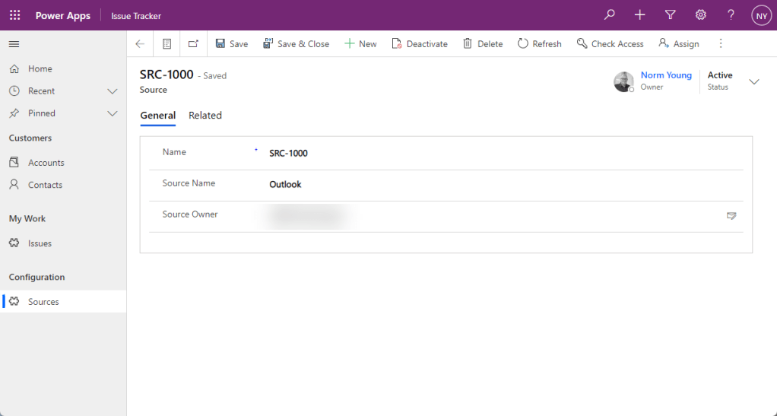Click the Save & Close button
Screen dimensions: 777x416
coord(296,44)
